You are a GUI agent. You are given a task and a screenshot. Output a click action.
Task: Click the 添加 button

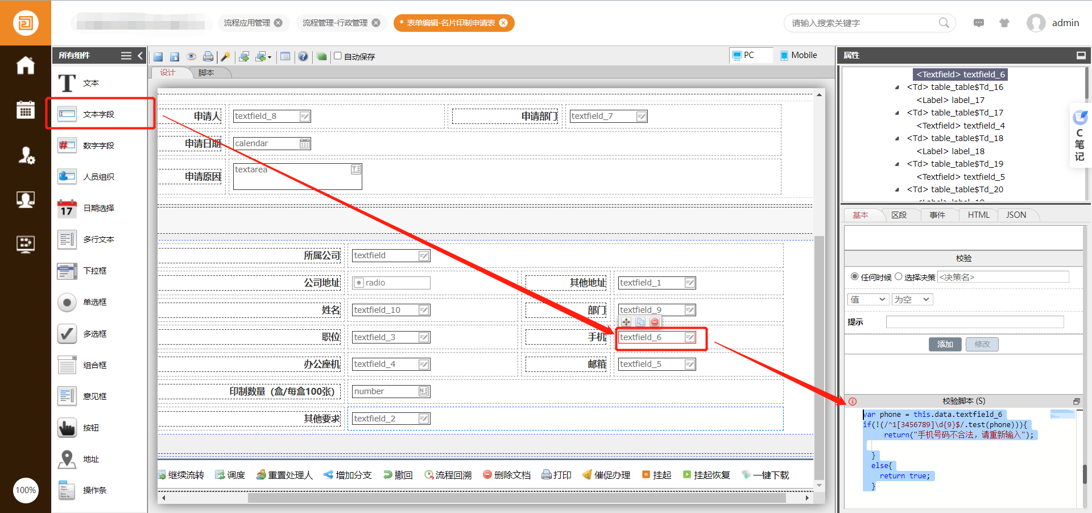[945, 344]
